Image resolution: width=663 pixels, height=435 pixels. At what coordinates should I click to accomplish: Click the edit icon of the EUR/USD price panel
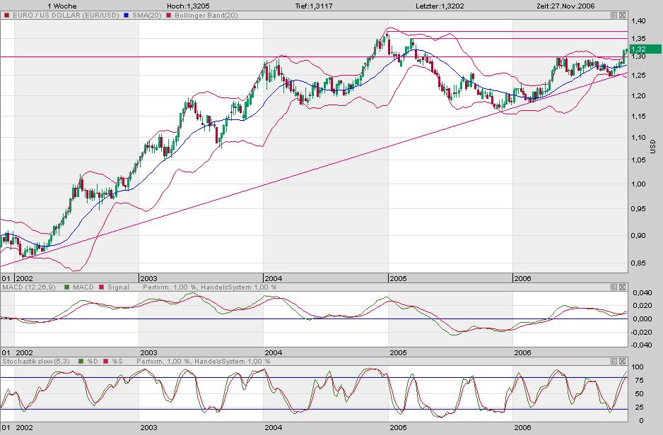coord(614,14)
